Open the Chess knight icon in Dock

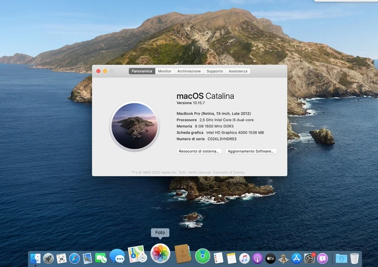point(283,259)
